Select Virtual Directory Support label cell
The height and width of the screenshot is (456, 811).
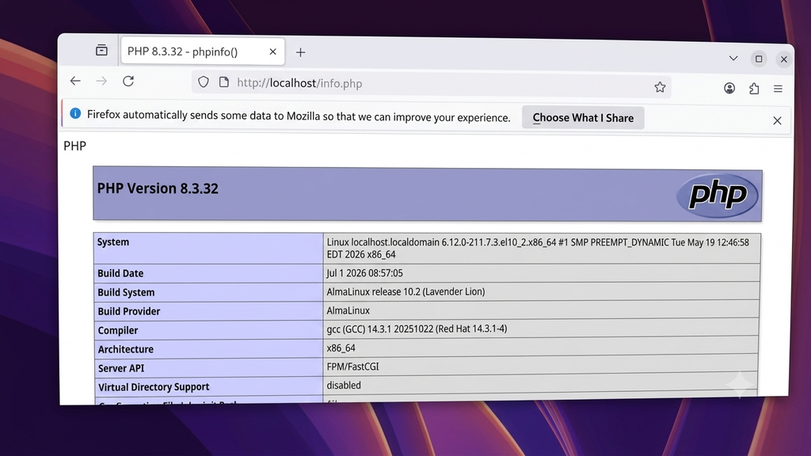209,386
